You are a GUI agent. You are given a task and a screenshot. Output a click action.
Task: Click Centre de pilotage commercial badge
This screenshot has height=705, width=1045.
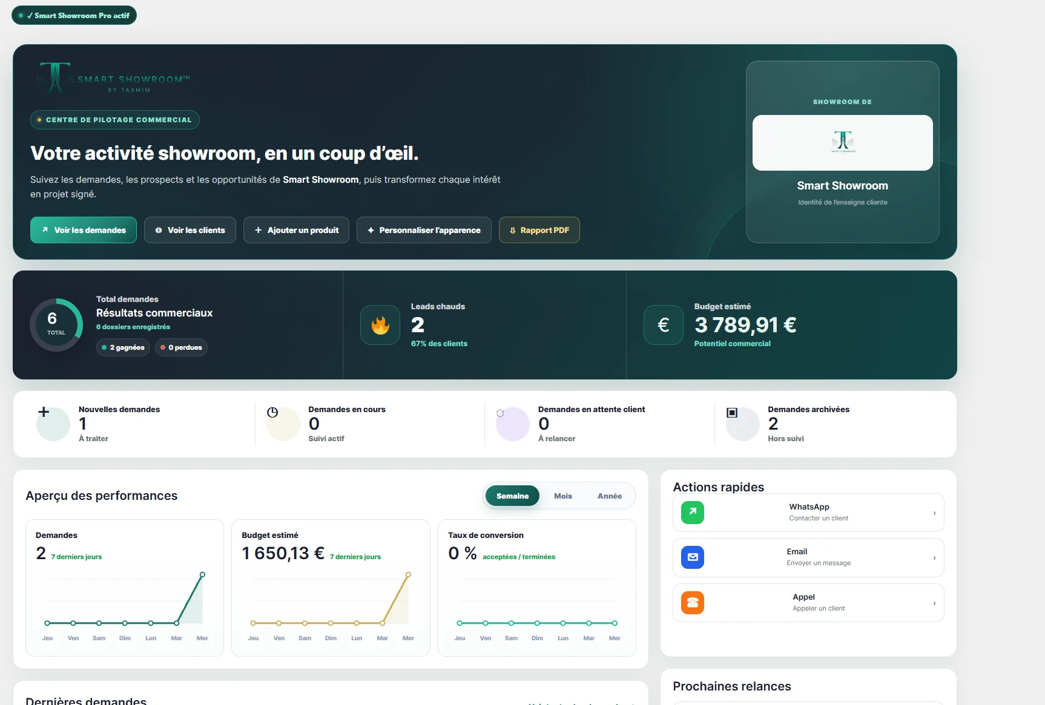point(115,120)
